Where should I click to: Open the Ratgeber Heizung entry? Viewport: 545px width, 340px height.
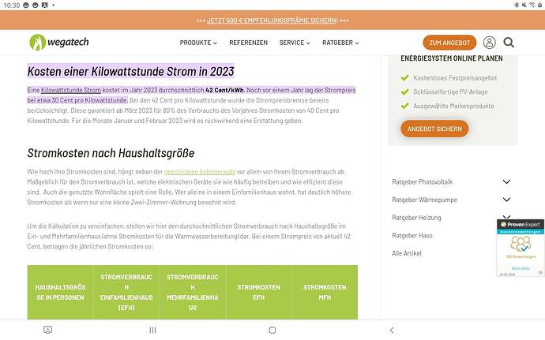click(416, 218)
